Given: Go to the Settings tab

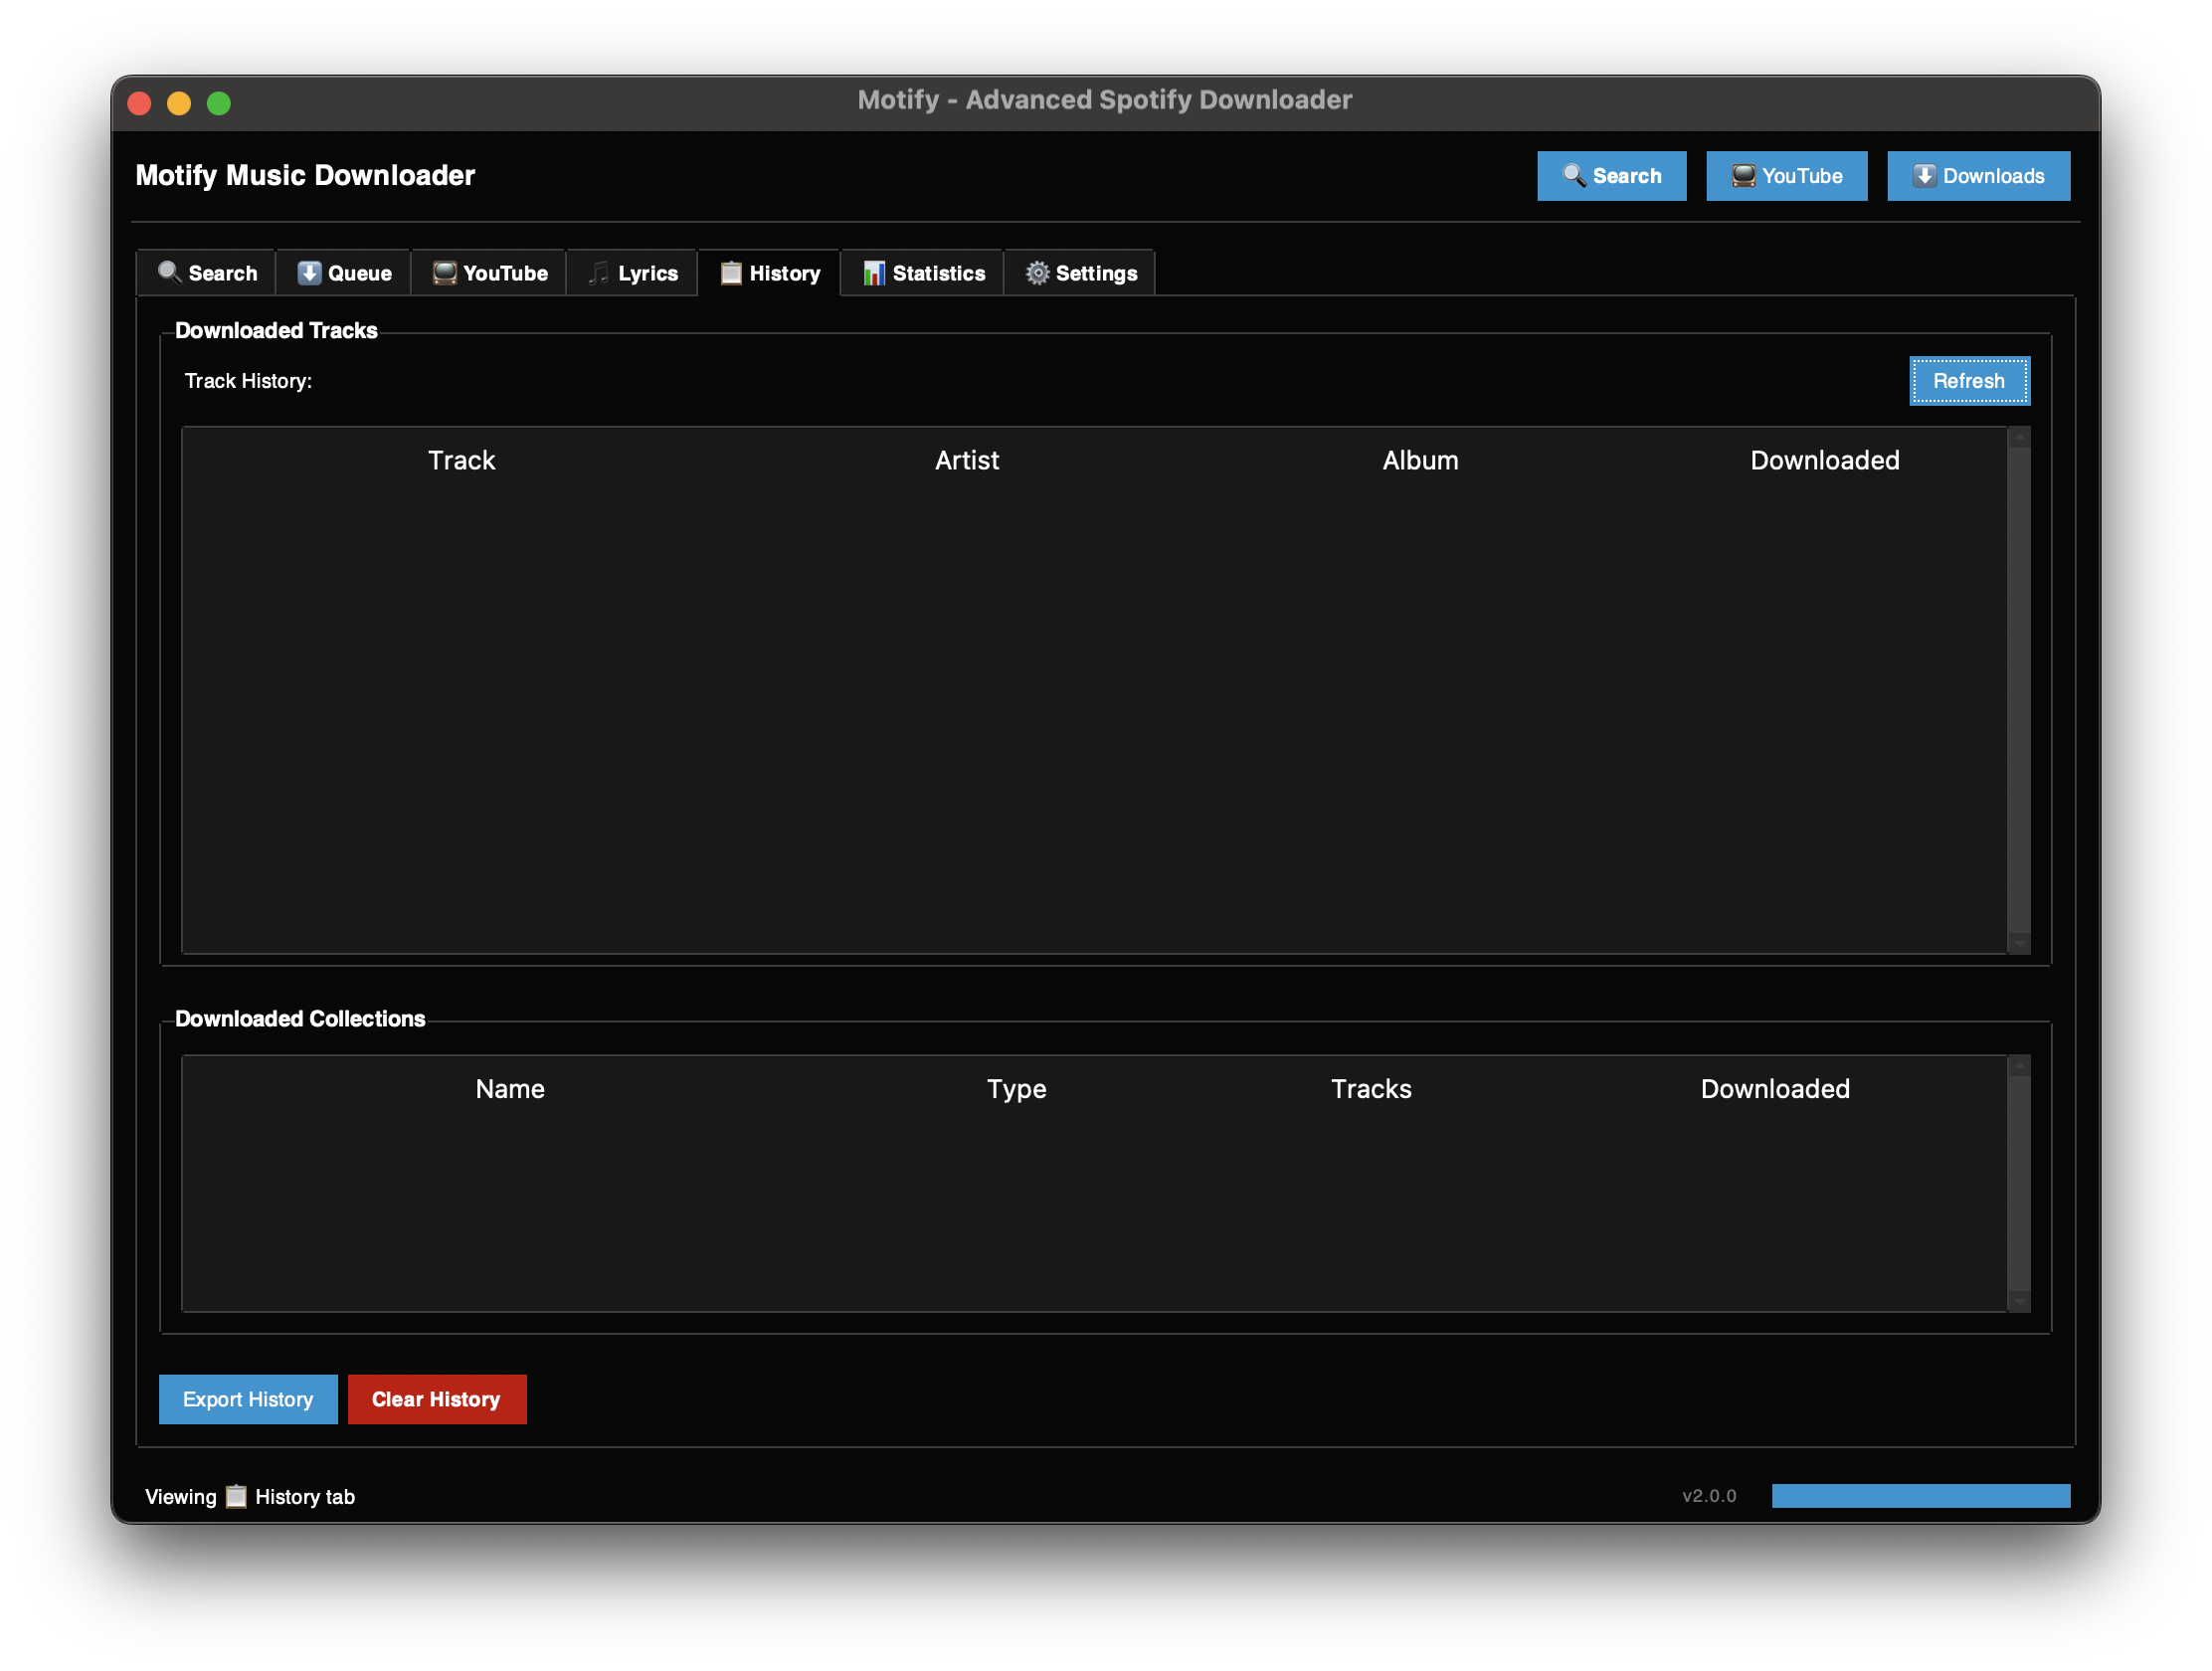Looking at the screenshot, I should (1080, 273).
